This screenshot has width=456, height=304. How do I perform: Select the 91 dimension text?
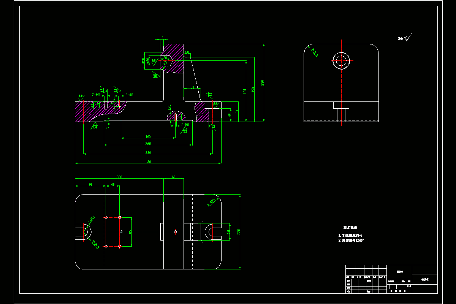tap(90, 185)
